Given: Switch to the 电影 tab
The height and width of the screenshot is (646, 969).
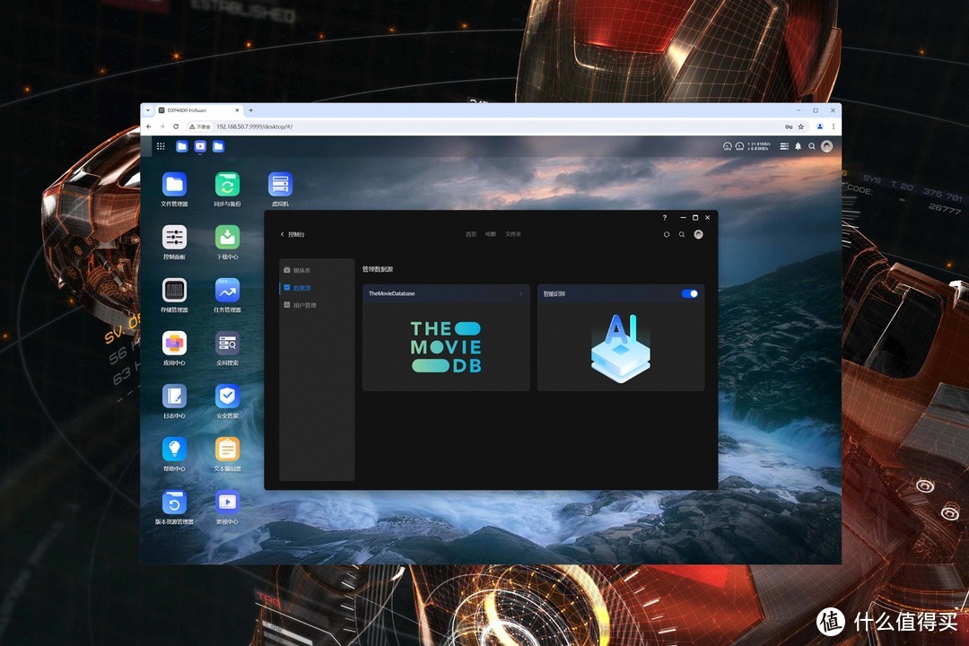Looking at the screenshot, I should click(491, 234).
